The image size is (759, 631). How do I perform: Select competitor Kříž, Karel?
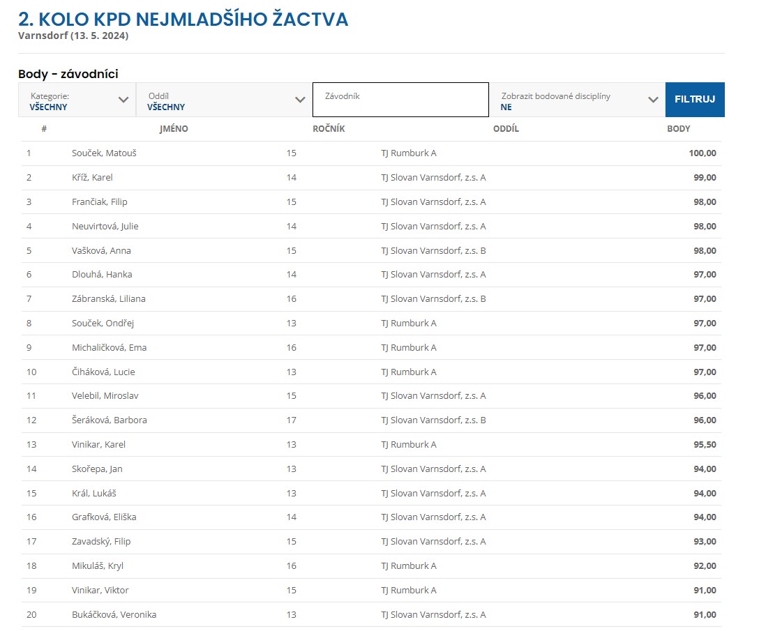coord(92,178)
